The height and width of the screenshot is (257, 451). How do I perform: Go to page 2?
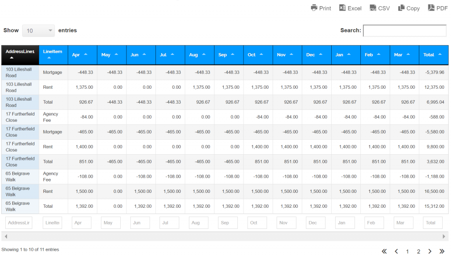click(x=418, y=252)
